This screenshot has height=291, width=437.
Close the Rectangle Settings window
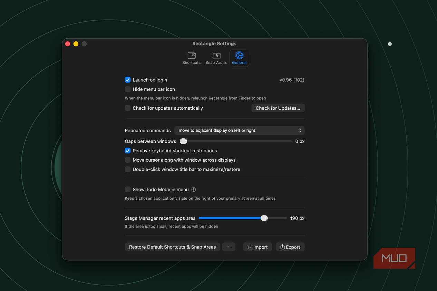pos(68,44)
